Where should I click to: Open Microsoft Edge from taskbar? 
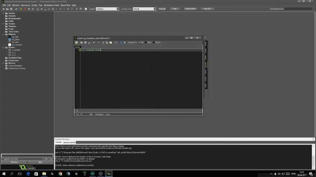[x=28, y=174]
